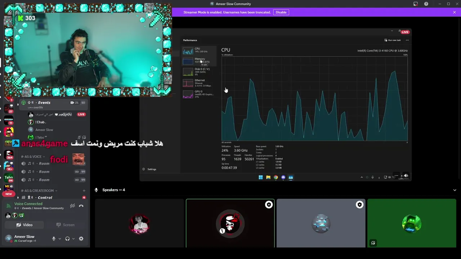Disable Streamer Mode in the purple banner
Image resolution: width=461 pixels, height=259 pixels.
(281, 12)
